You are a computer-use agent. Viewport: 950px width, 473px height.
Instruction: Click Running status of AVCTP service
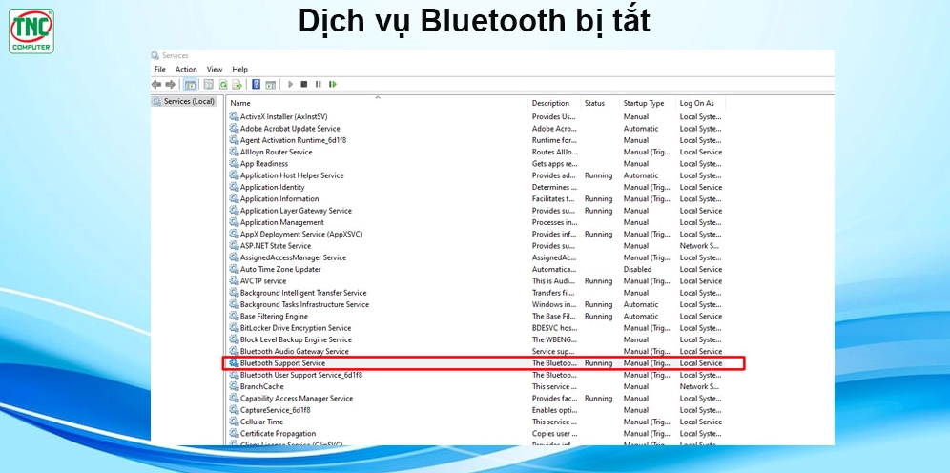pos(599,281)
